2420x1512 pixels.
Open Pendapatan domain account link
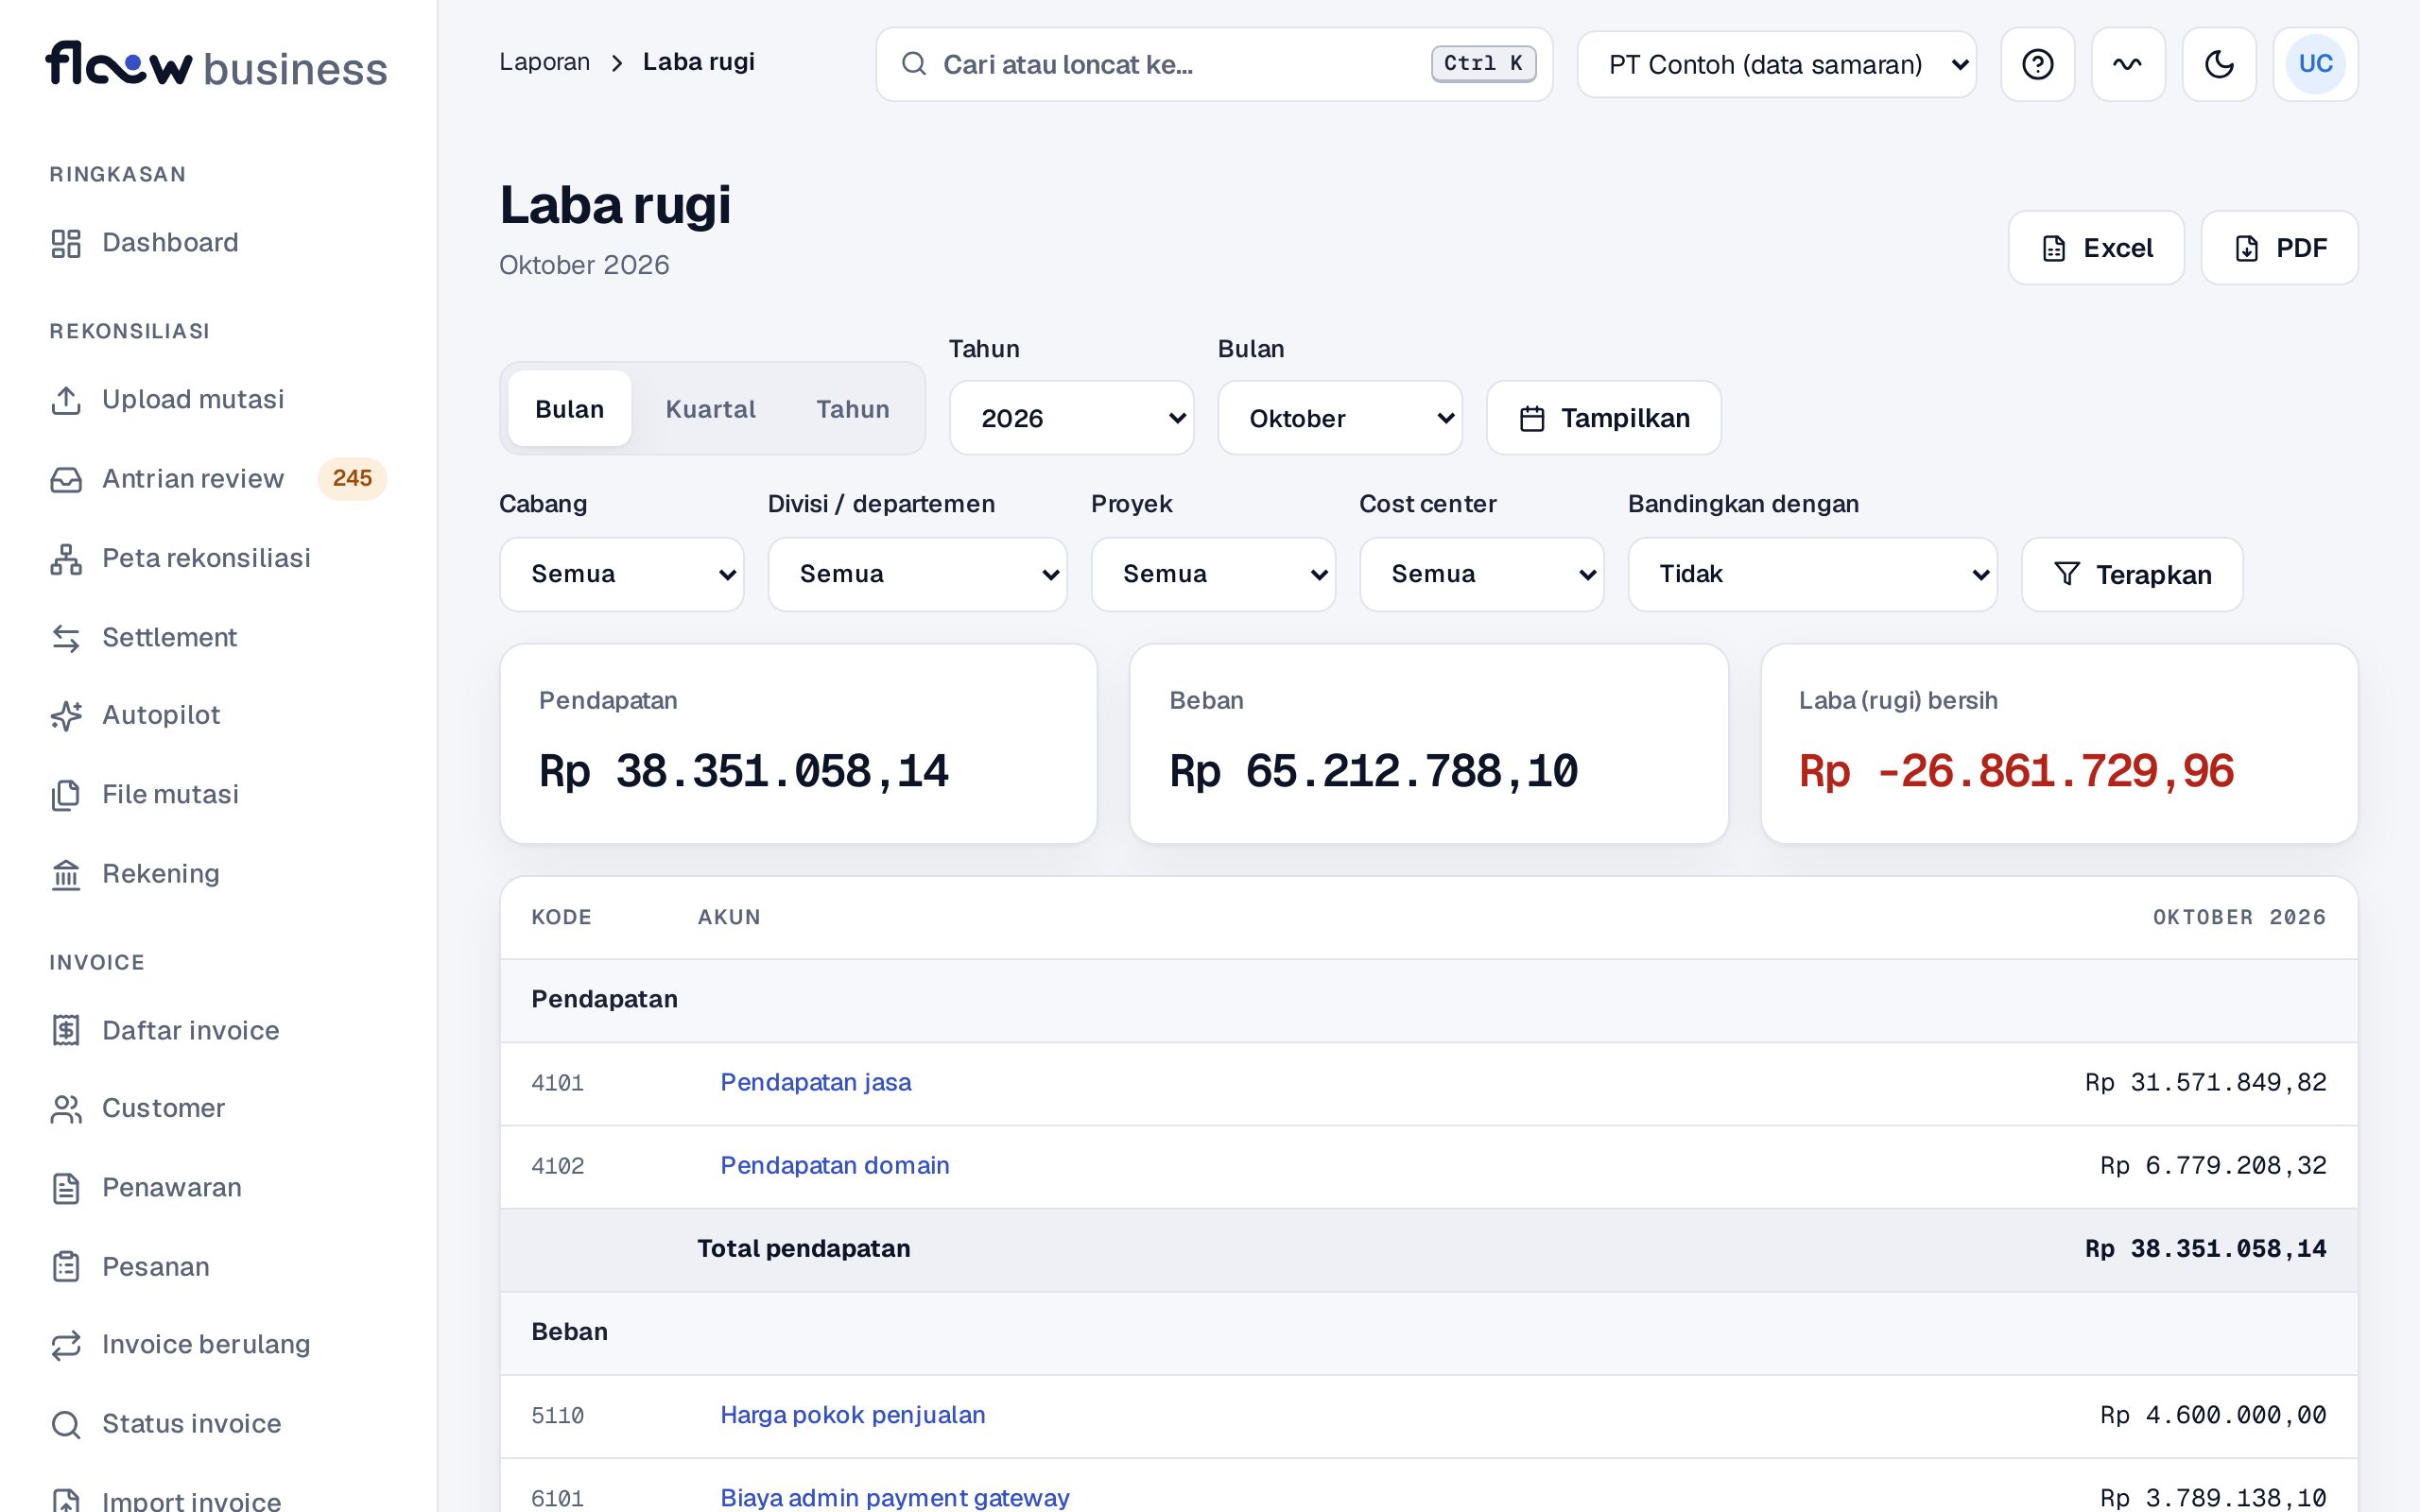coord(834,1166)
